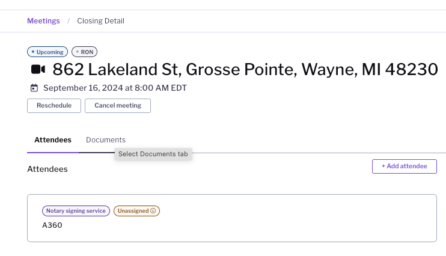
Task: Go back to the Meetings breadcrumb link
Action: (x=43, y=21)
